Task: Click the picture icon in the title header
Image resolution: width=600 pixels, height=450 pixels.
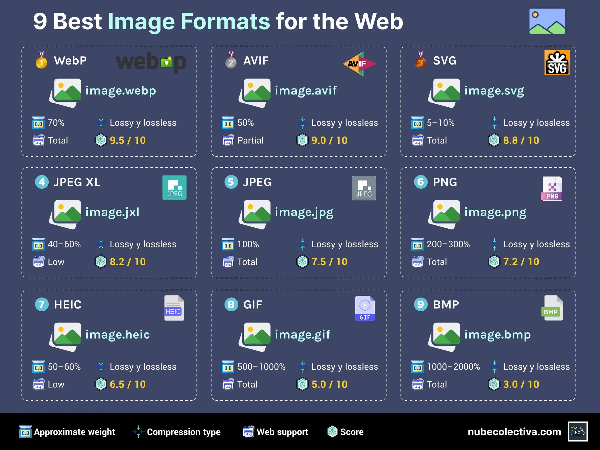Action: point(547,21)
